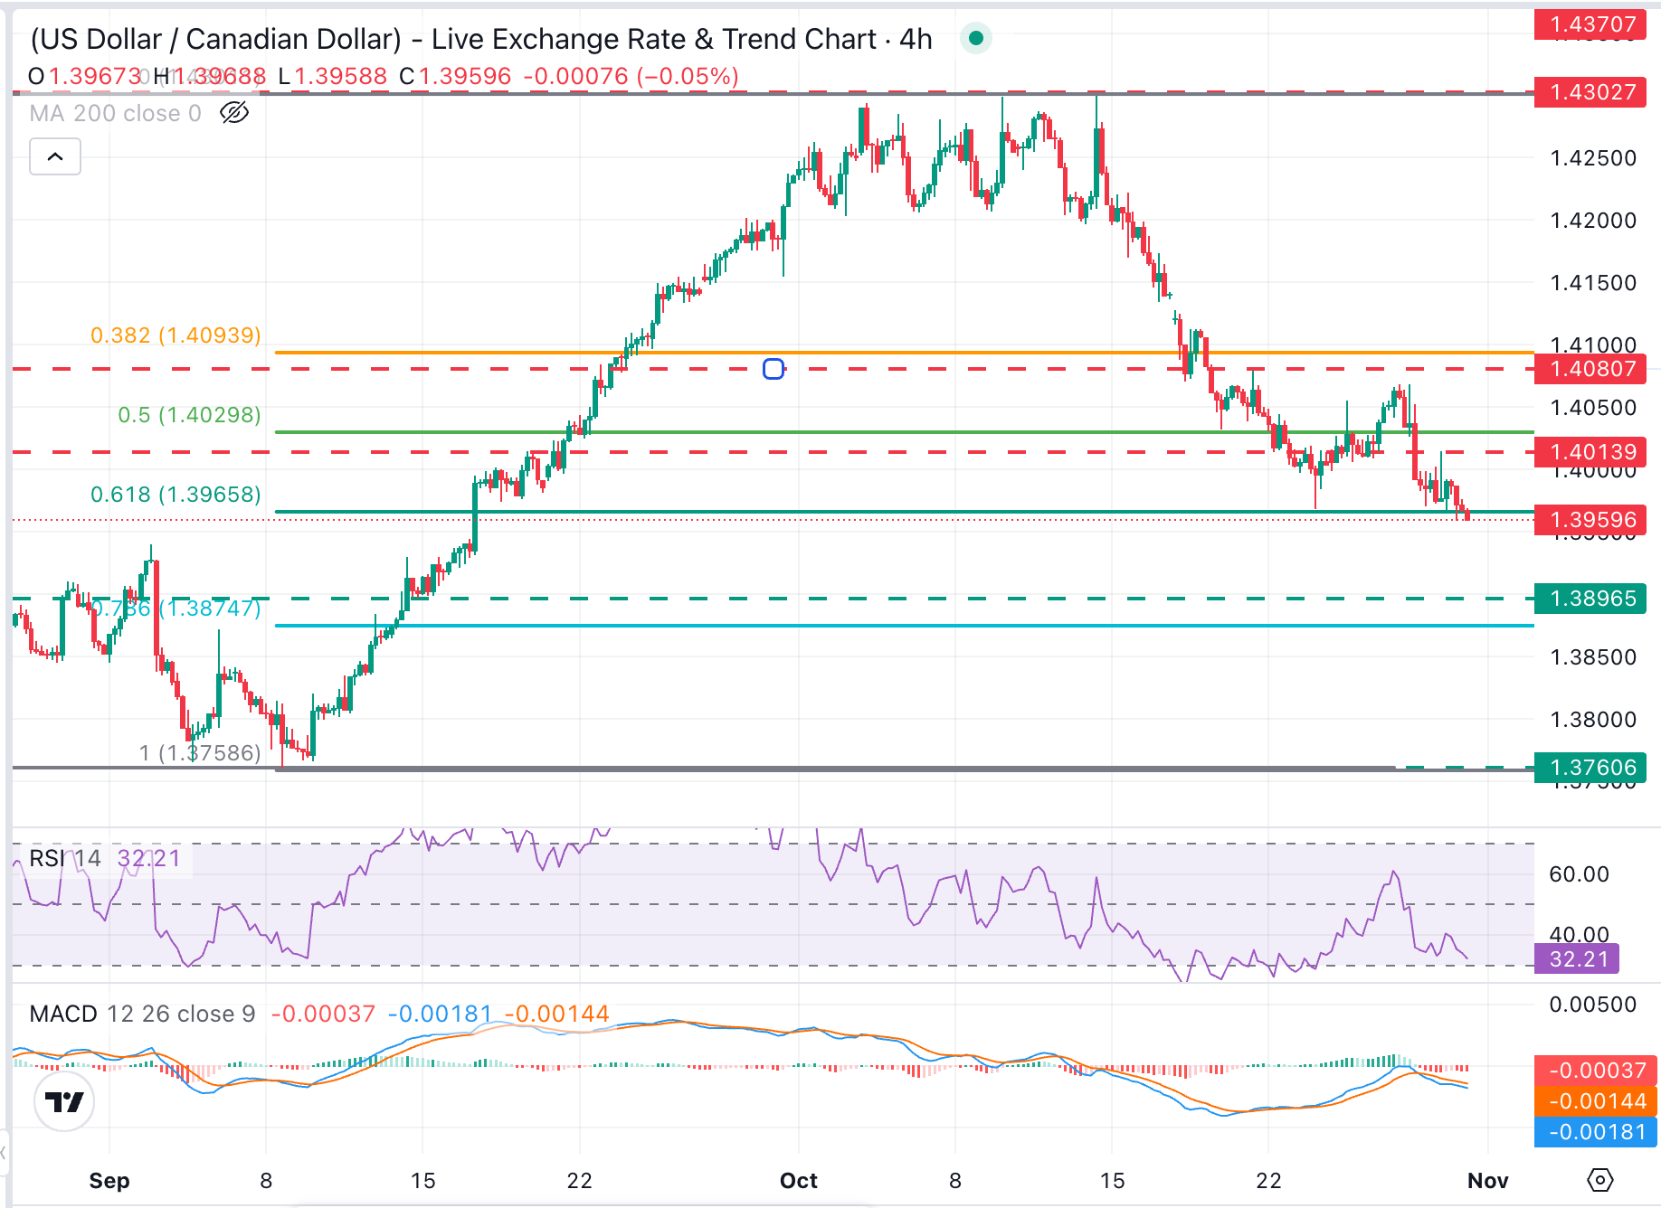
Task: Click the Oct label on time axis
Action: [x=799, y=1180]
